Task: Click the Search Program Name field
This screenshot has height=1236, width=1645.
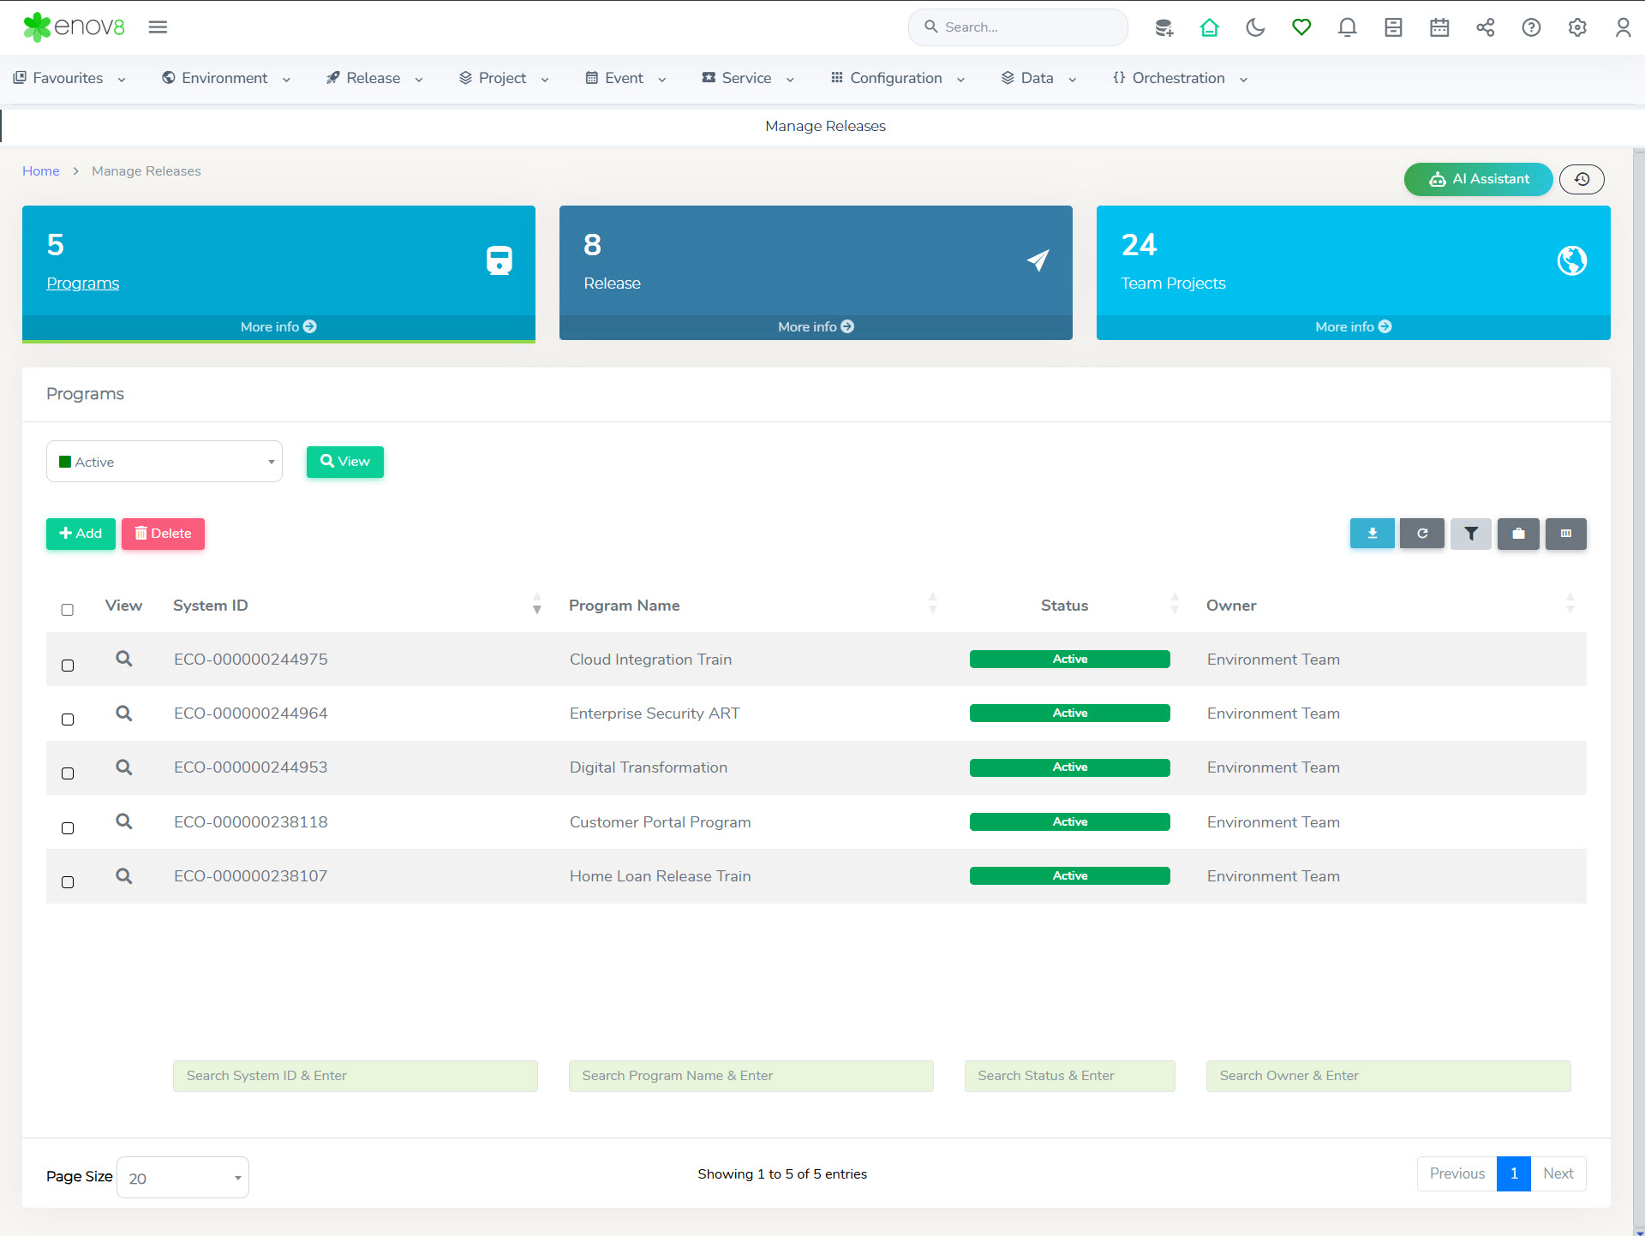Action: click(x=751, y=1076)
